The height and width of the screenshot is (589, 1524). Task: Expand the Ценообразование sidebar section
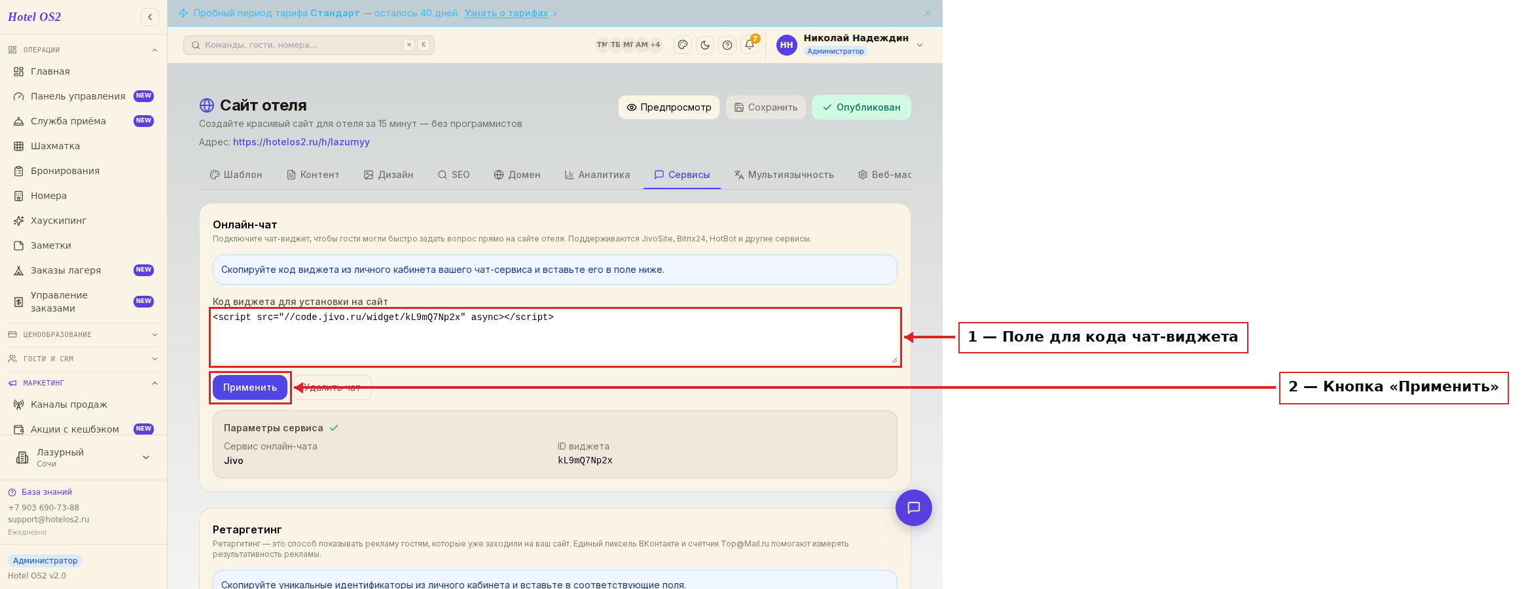83,334
